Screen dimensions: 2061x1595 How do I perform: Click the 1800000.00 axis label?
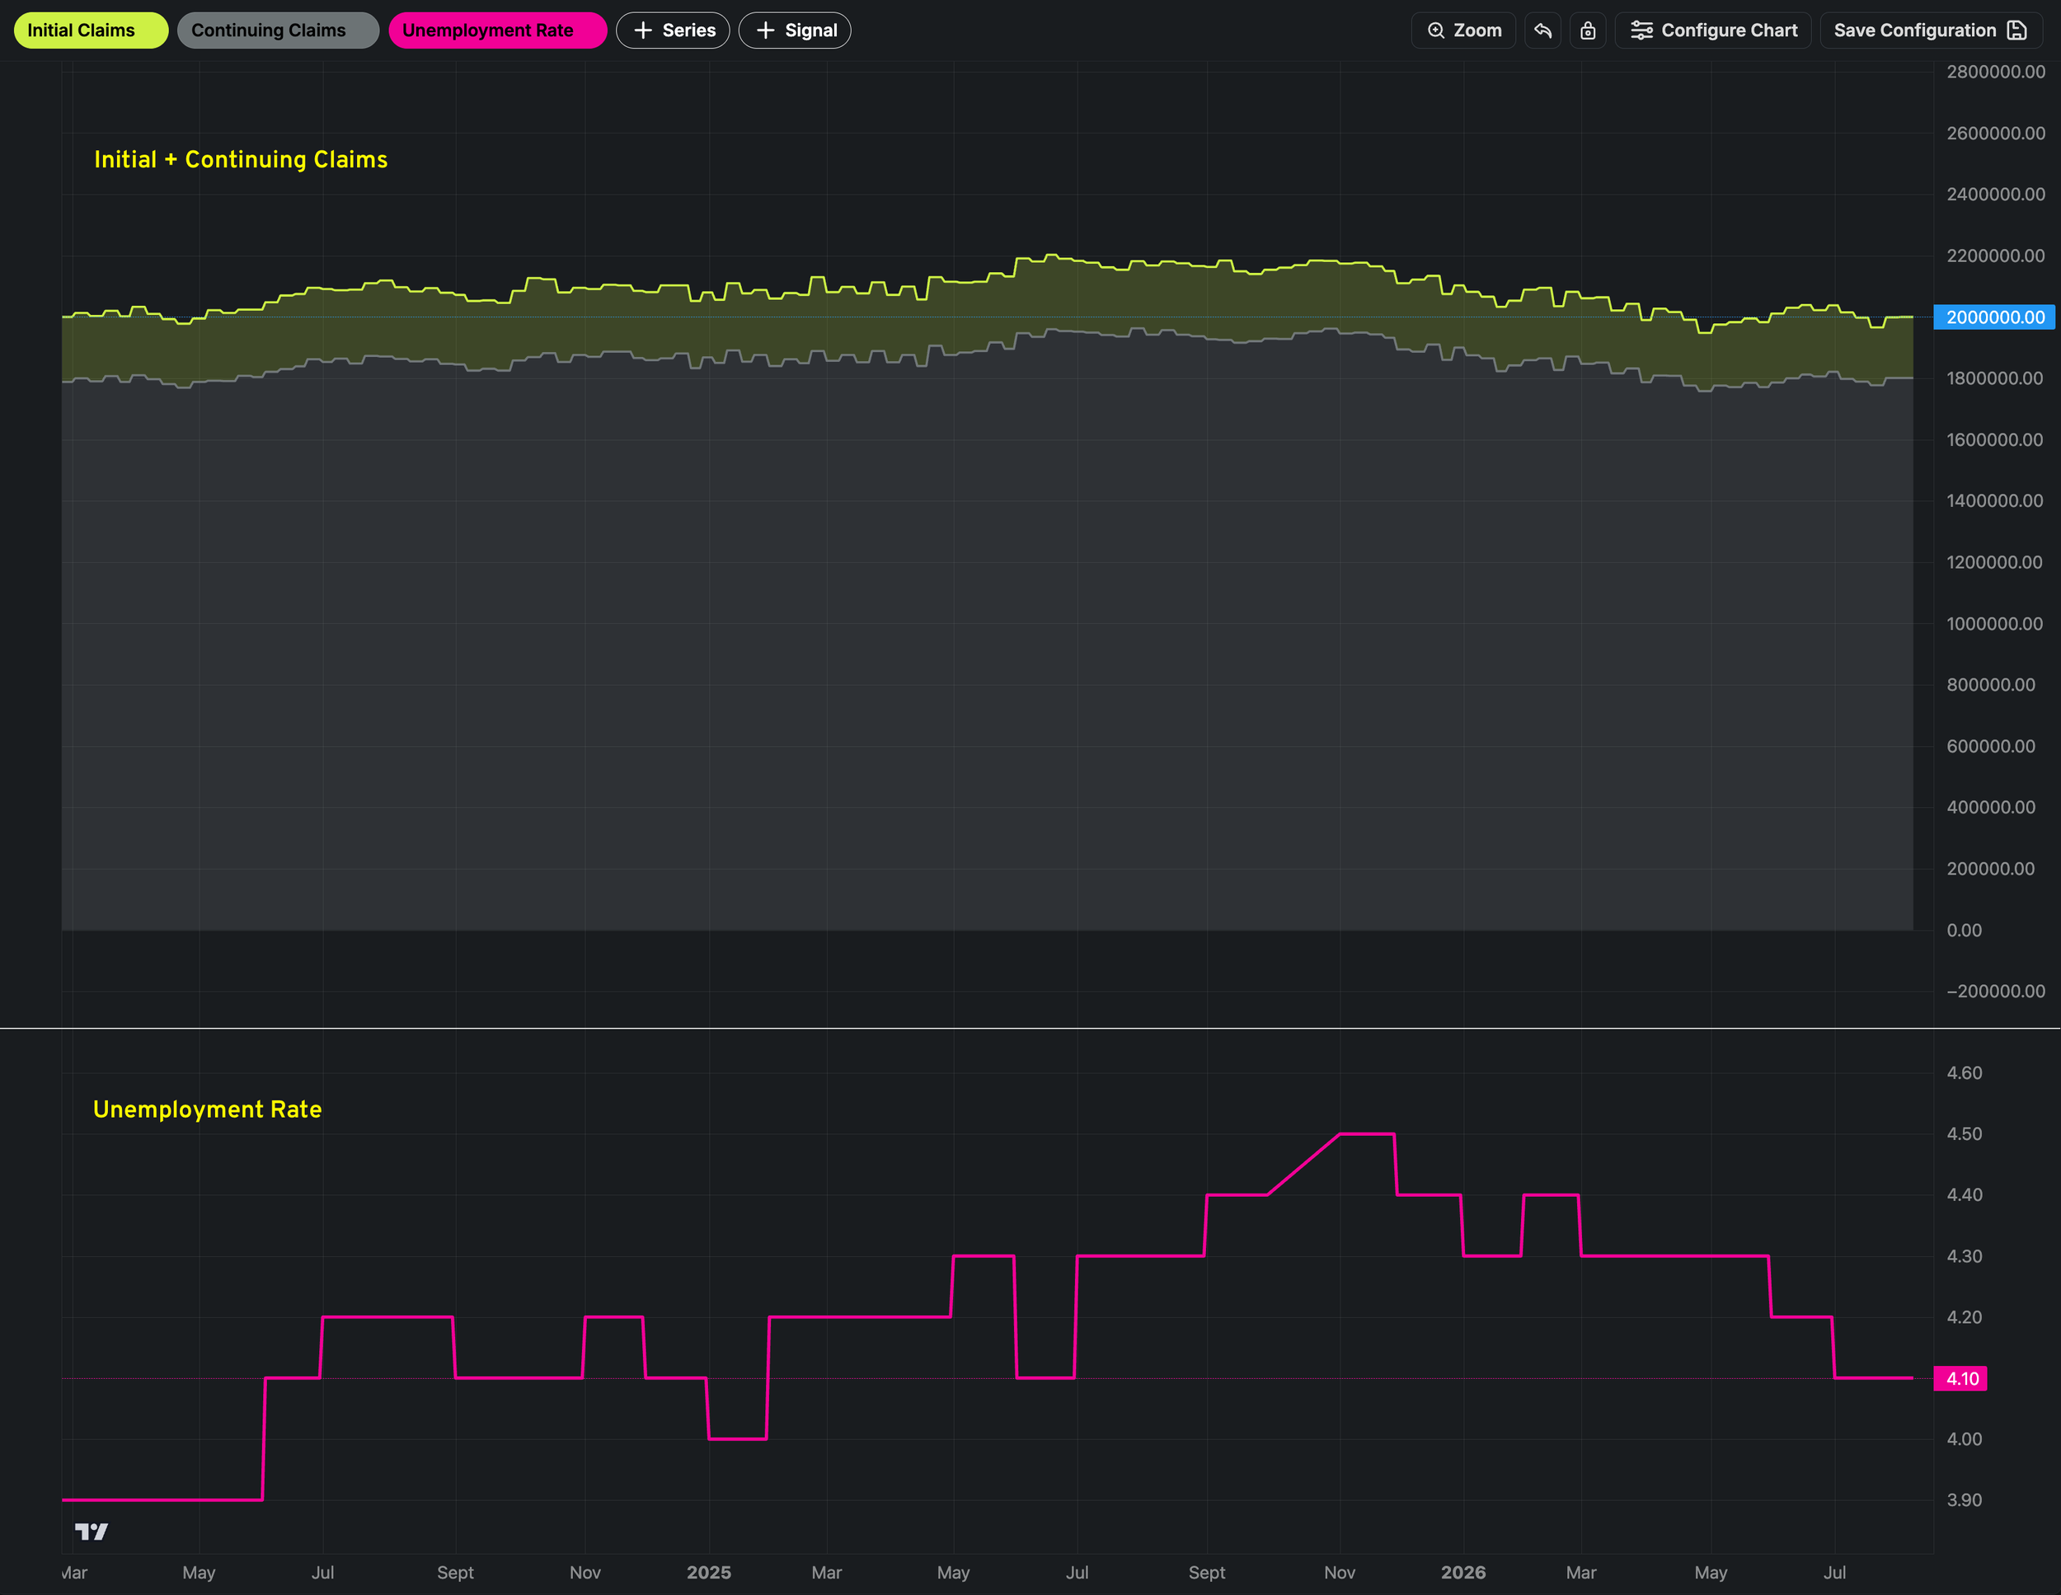pyautogui.click(x=1995, y=378)
